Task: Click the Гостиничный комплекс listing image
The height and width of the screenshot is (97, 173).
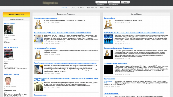Action: [109, 54]
